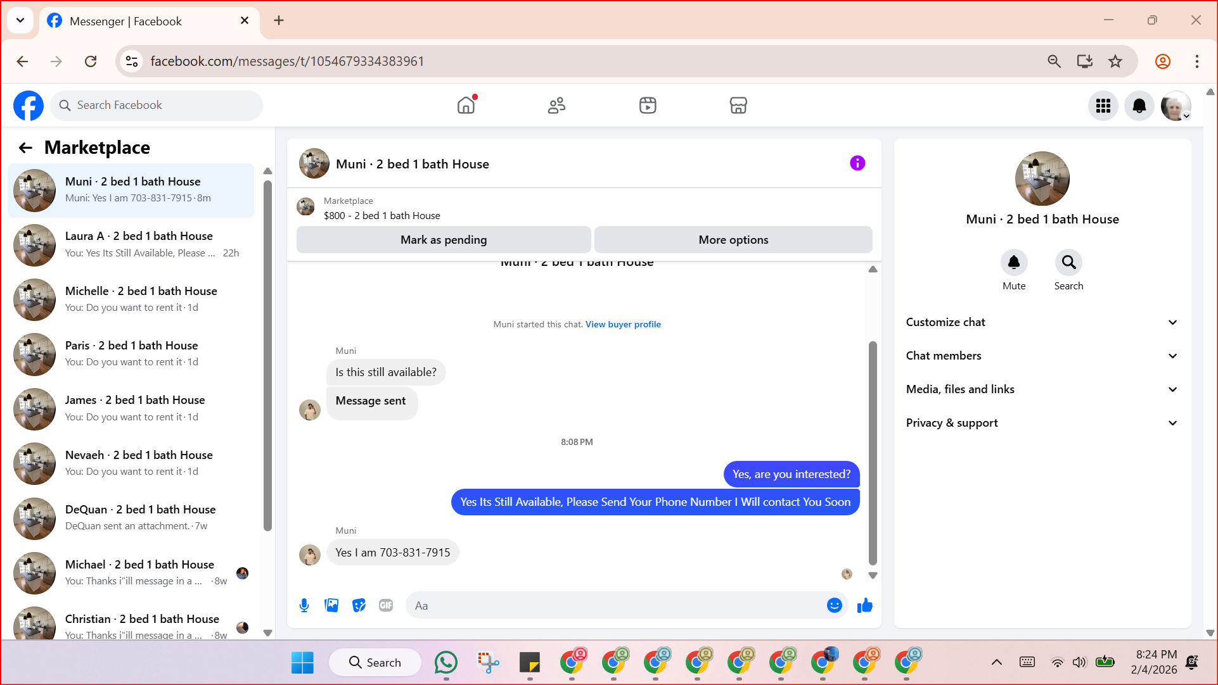The height and width of the screenshot is (685, 1218).
Task: Open the notifications bell
Action: click(1139, 106)
